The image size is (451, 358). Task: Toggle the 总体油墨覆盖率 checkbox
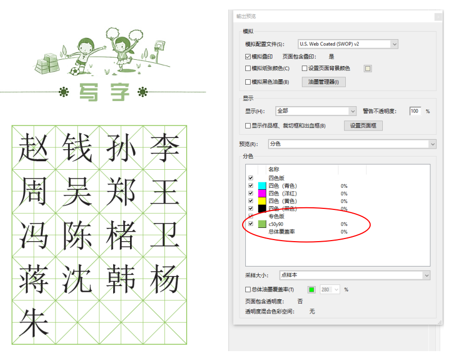(x=248, y=290)
